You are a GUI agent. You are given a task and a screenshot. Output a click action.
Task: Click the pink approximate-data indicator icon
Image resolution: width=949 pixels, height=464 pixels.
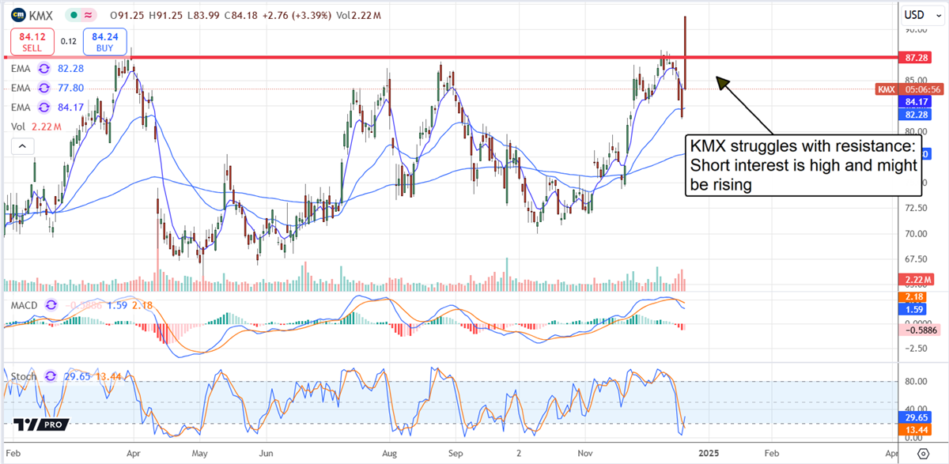click(x=89, y=15)
